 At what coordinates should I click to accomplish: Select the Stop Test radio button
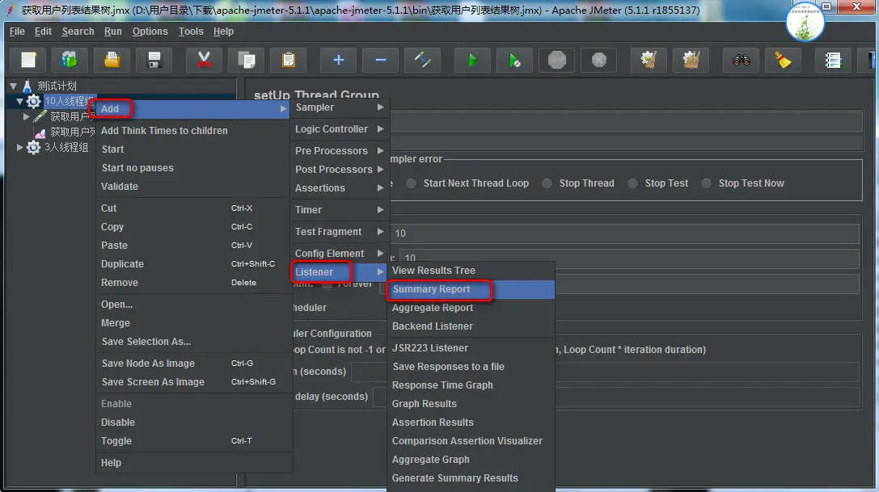point(632,183)
